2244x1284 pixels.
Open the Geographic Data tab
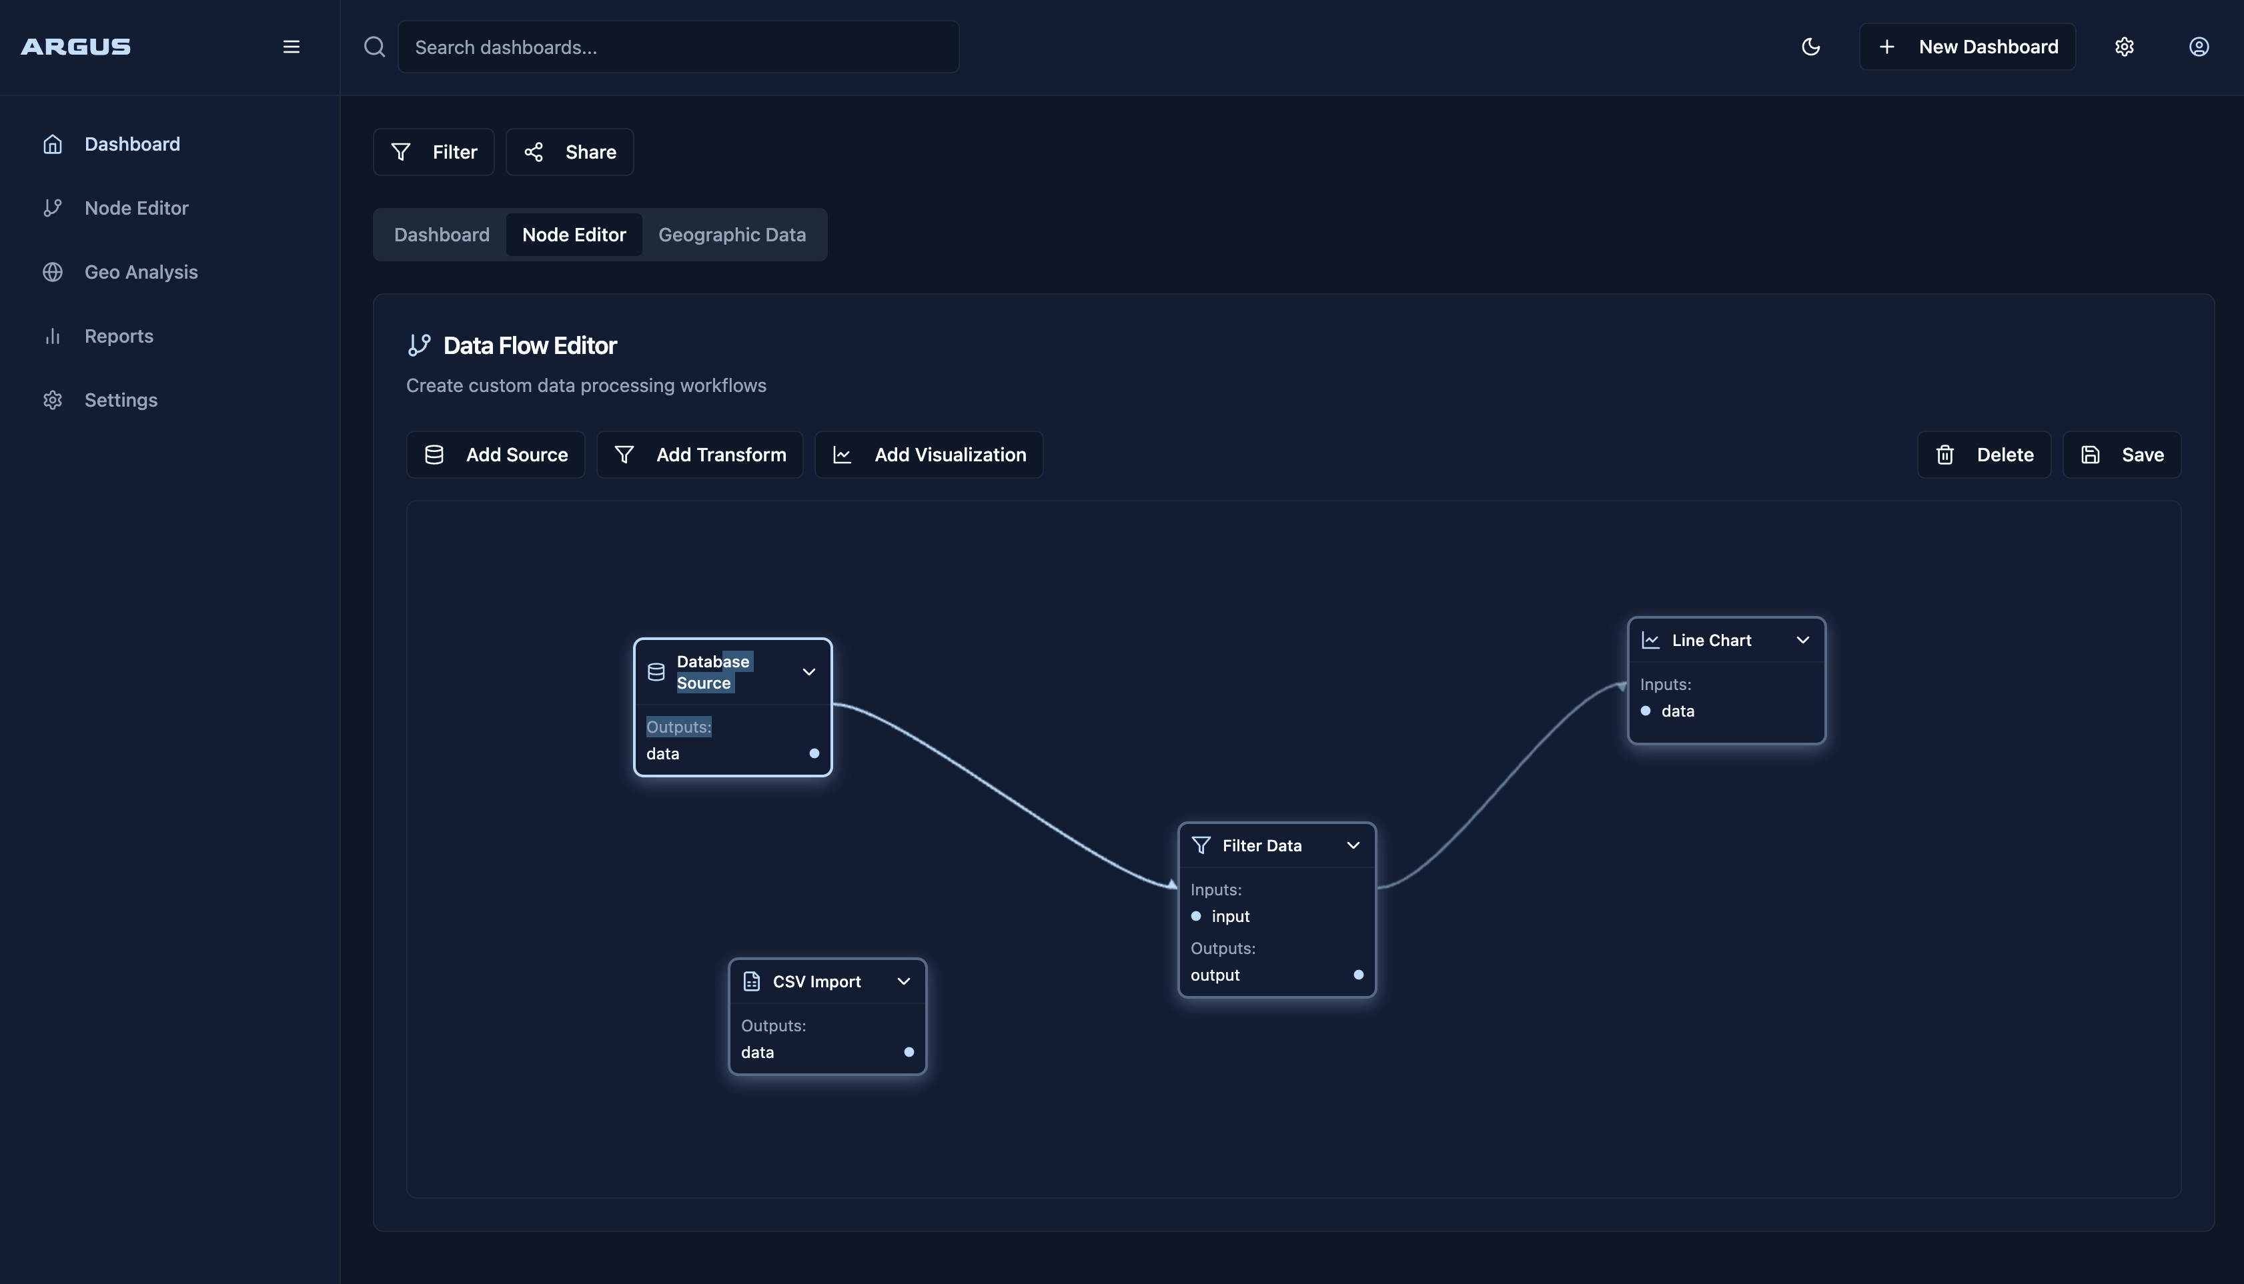click(732, 235)
